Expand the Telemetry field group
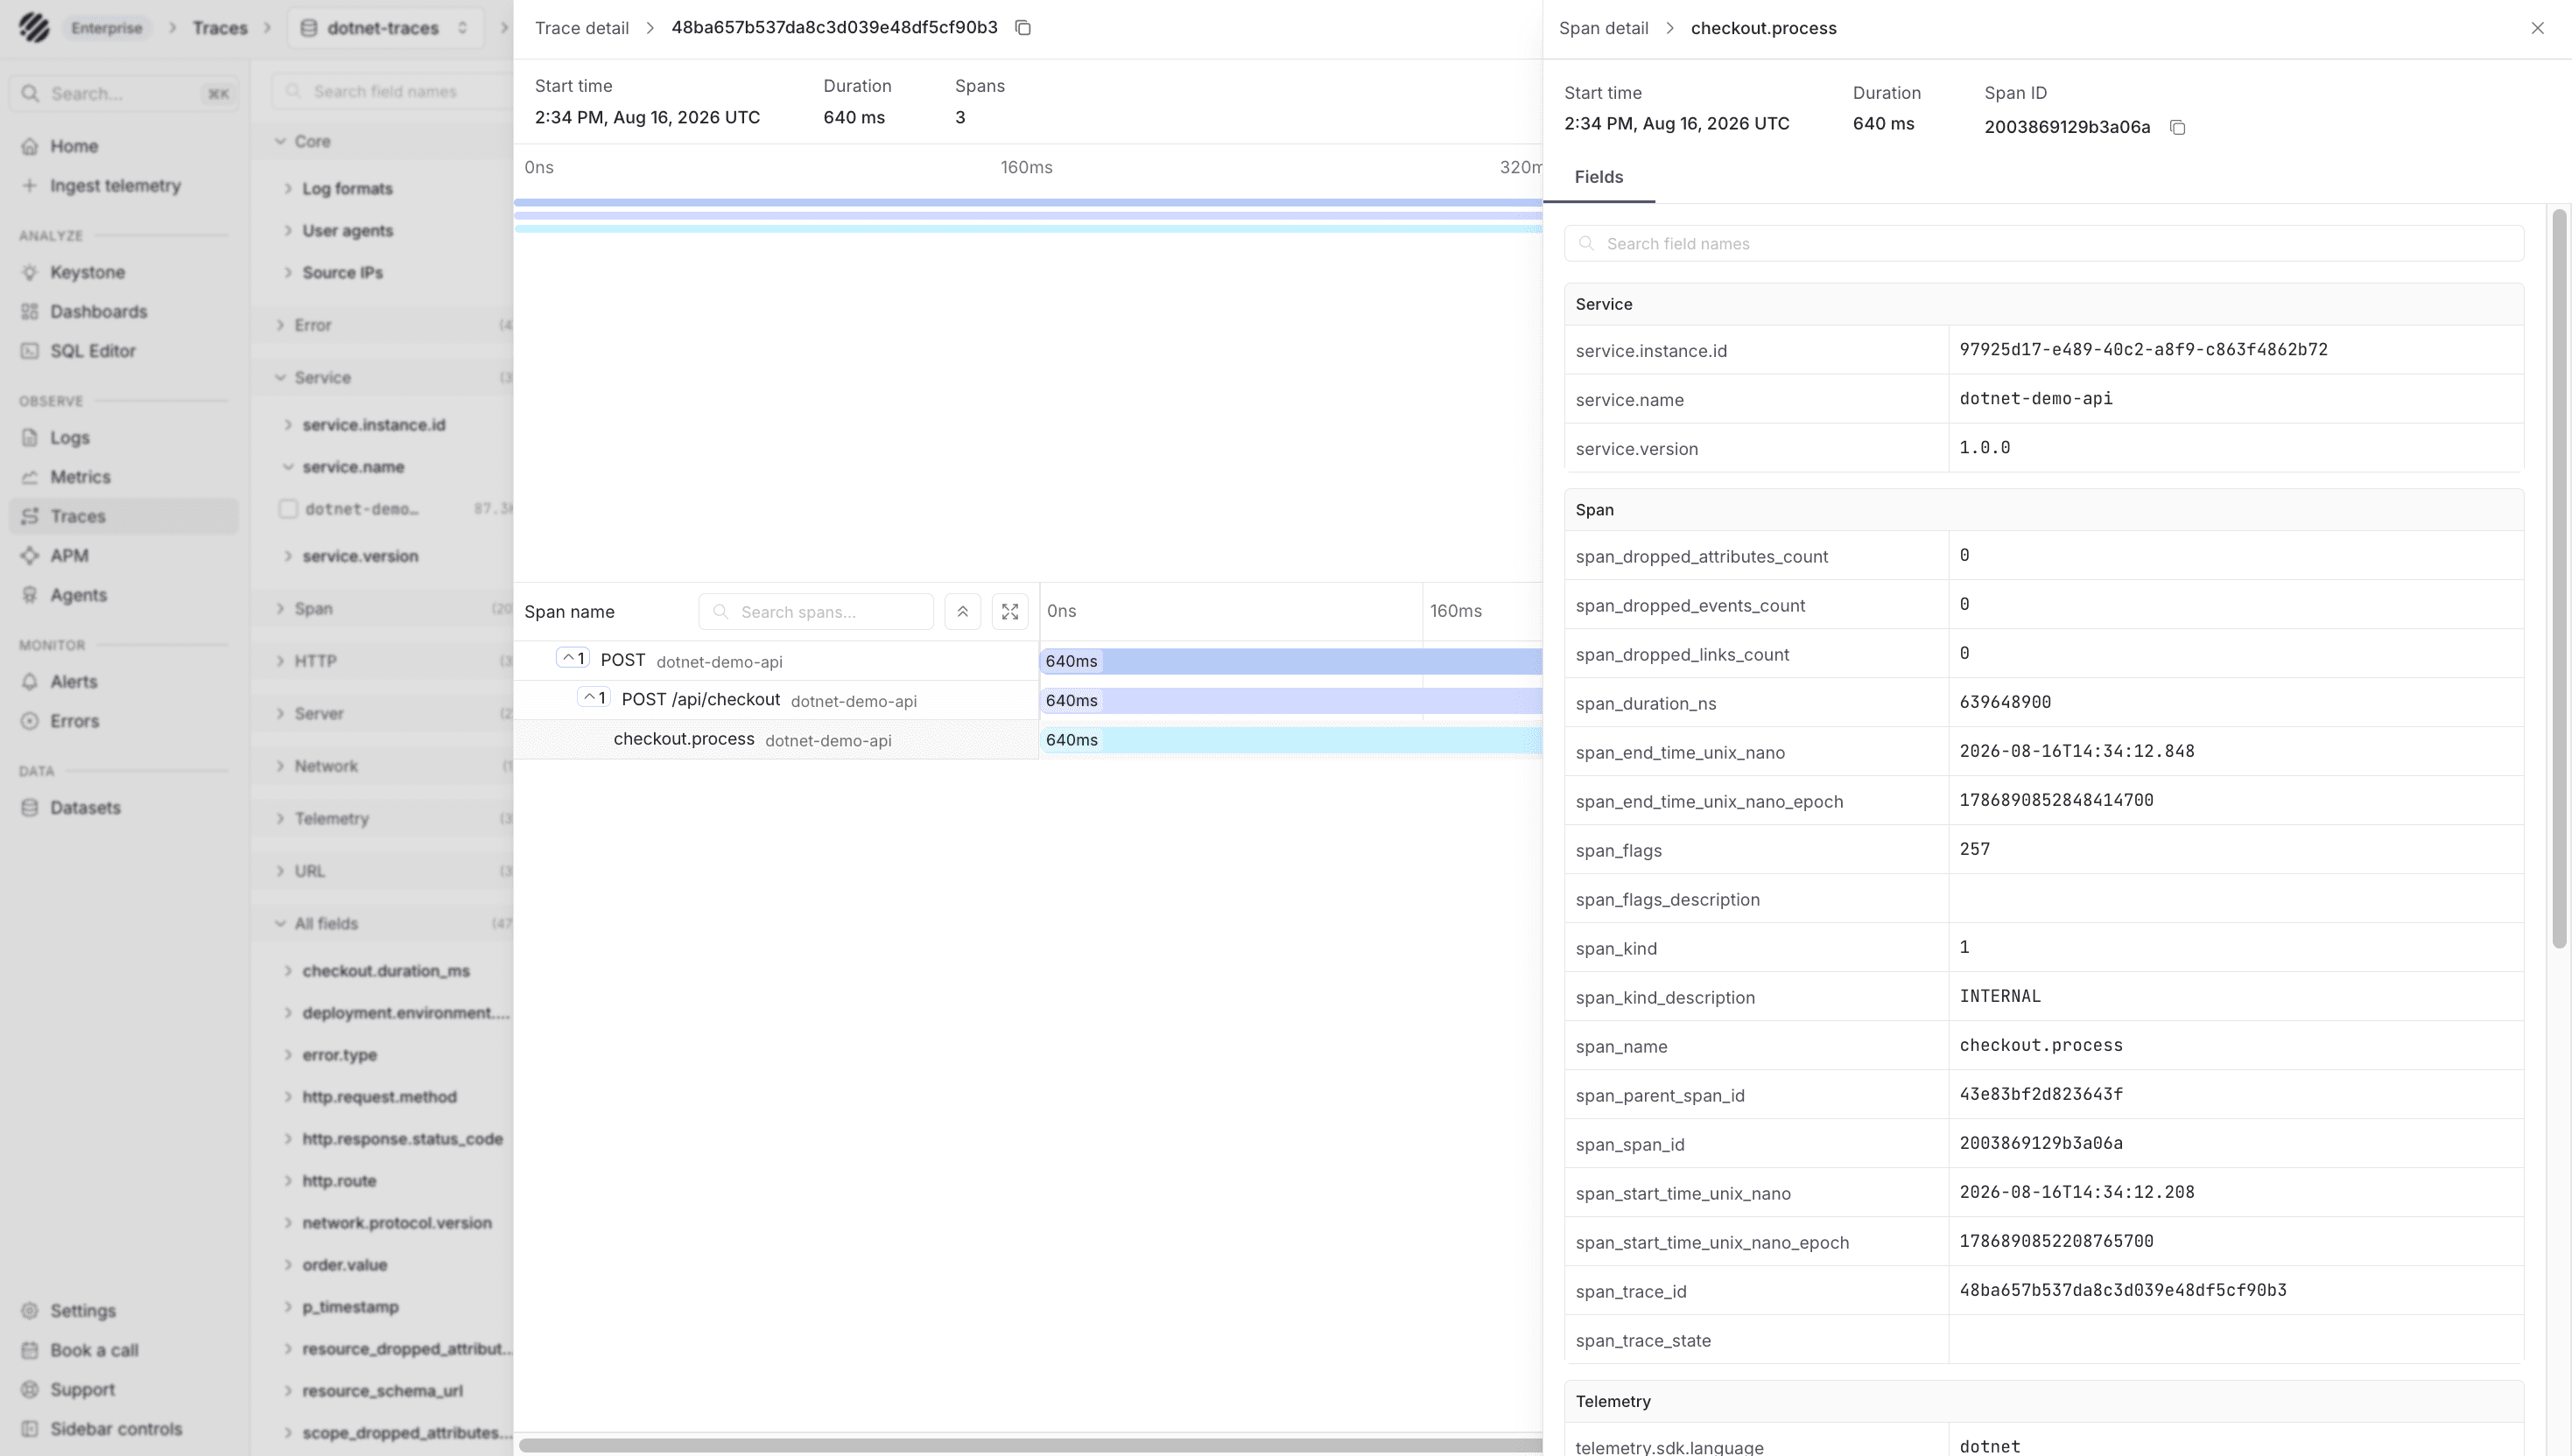 pos(280,819)
